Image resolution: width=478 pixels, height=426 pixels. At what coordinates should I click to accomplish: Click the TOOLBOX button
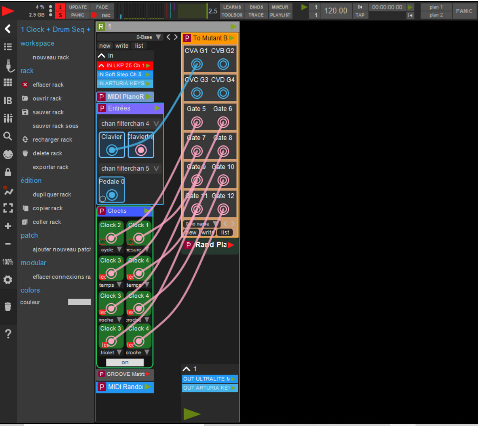coord(232,15)
